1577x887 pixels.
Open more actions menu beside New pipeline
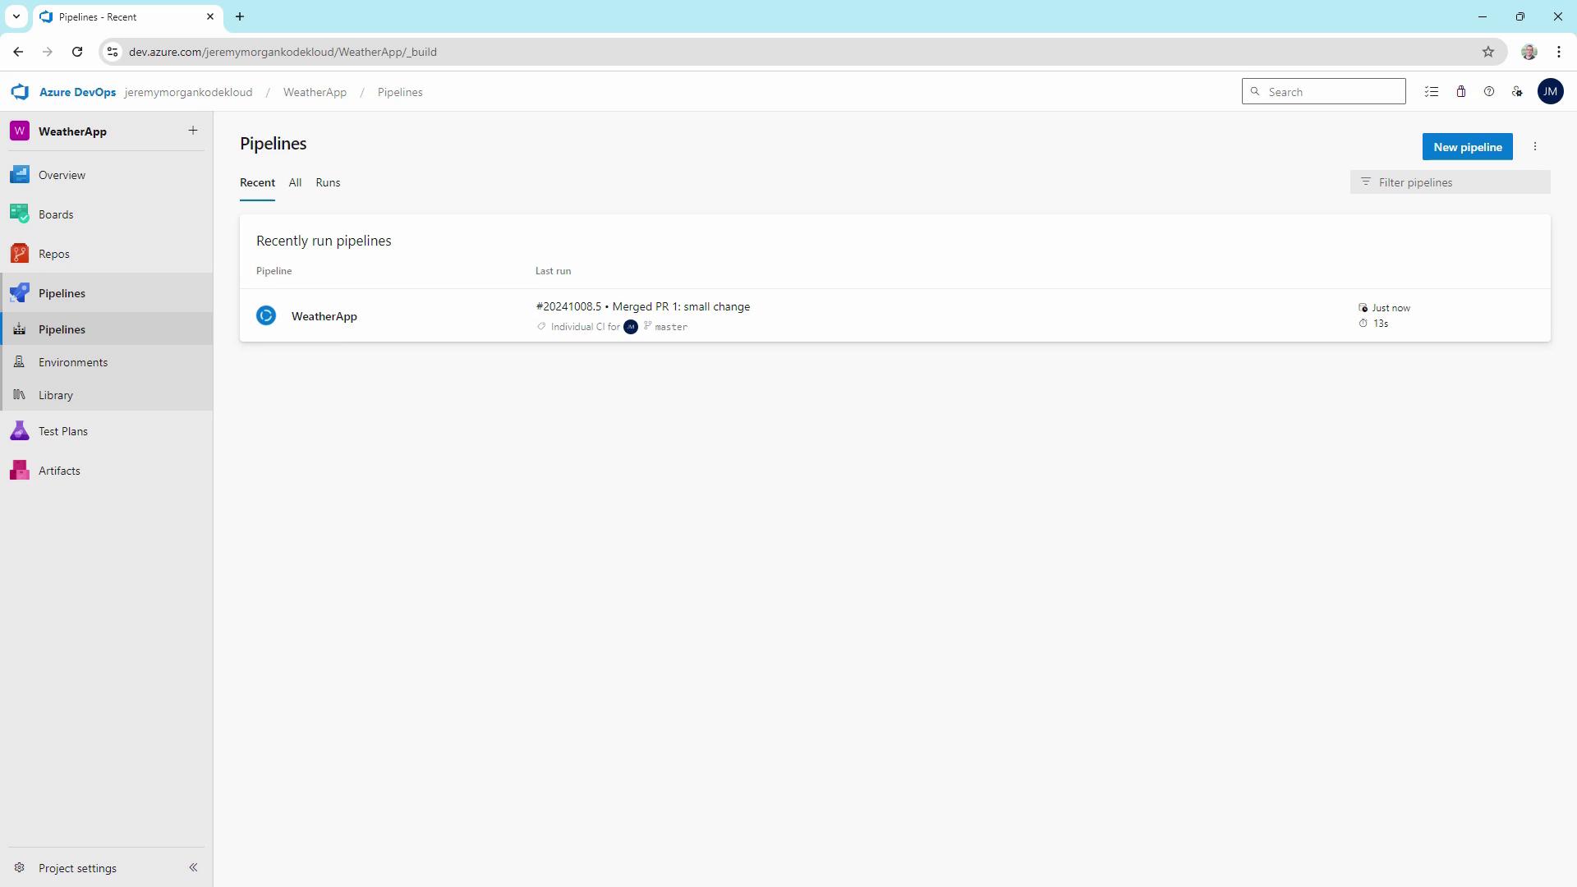coord(1535,147)
